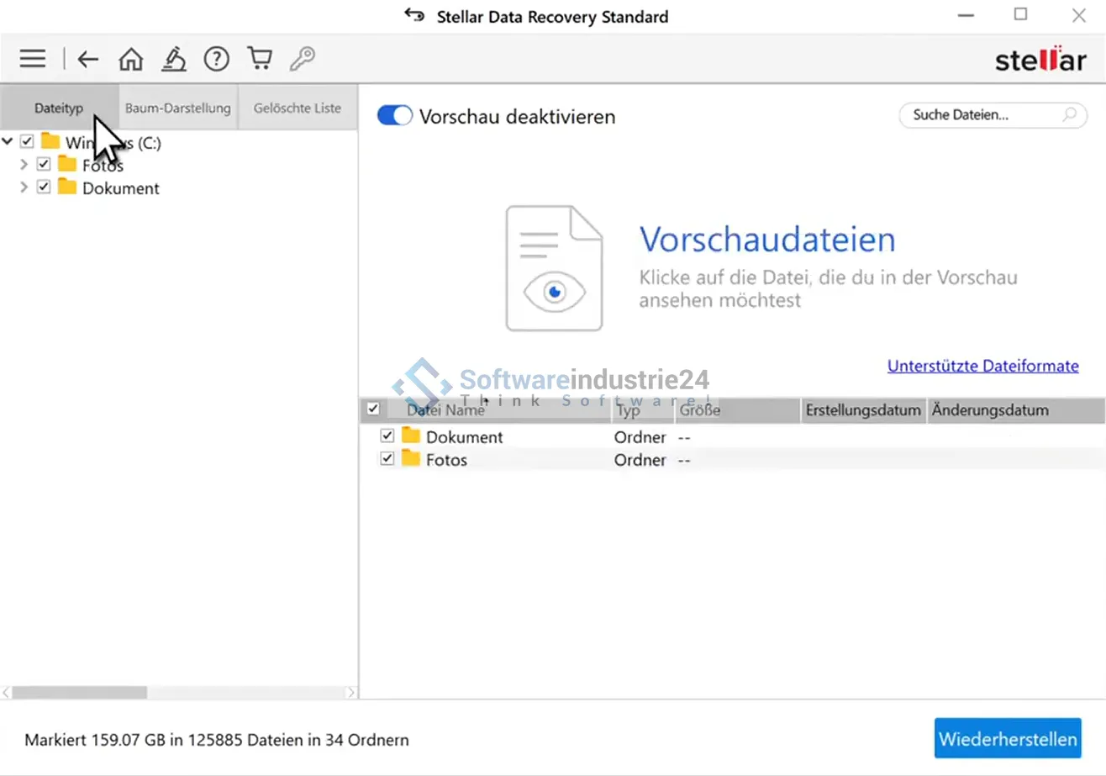Uncheck Dokument checkbox in file list
The height and width of the screenshot is (776, 1106).
[387, 436]
